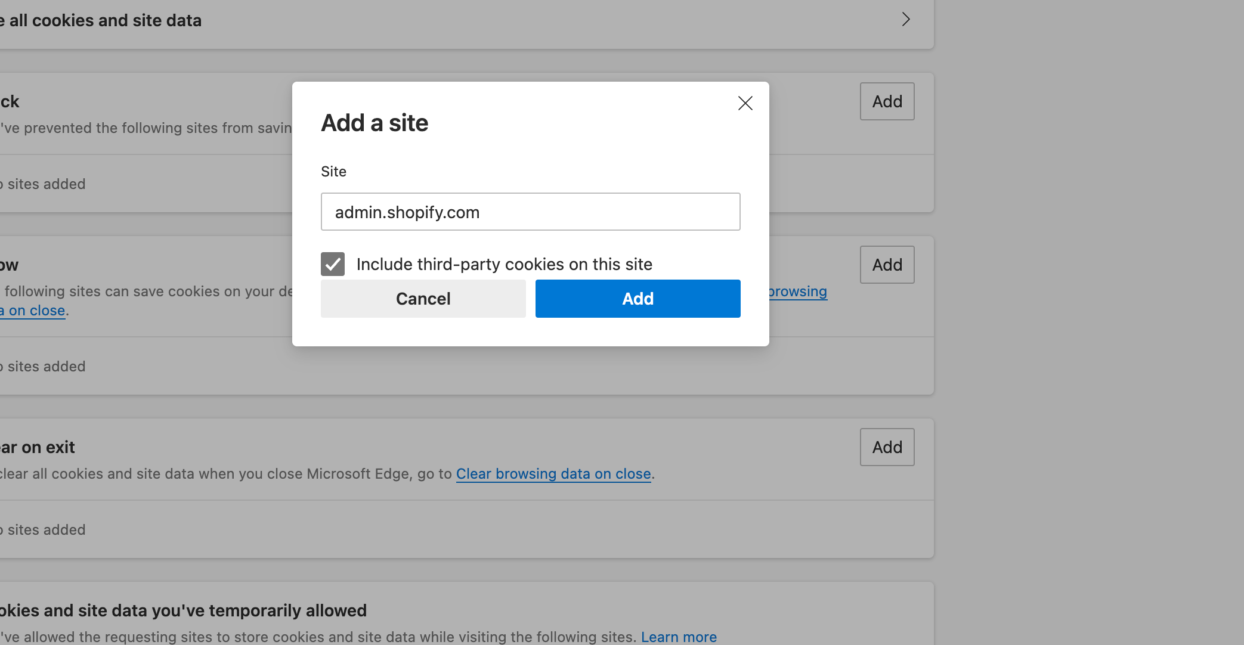Click the Site field label
This screenshot has width=1244, height=645.
coord(333,172)
